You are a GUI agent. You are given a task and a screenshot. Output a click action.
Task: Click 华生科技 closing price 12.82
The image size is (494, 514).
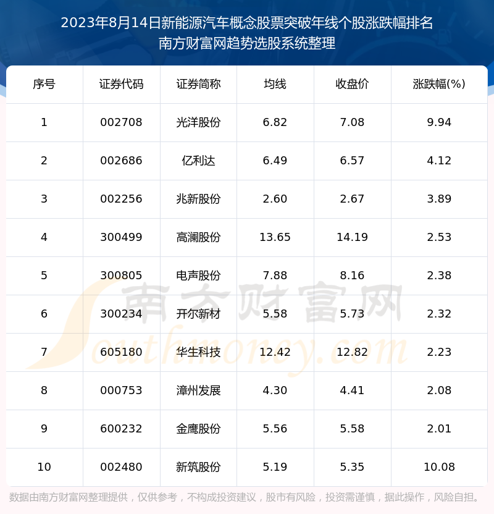(x=352, y=352)
